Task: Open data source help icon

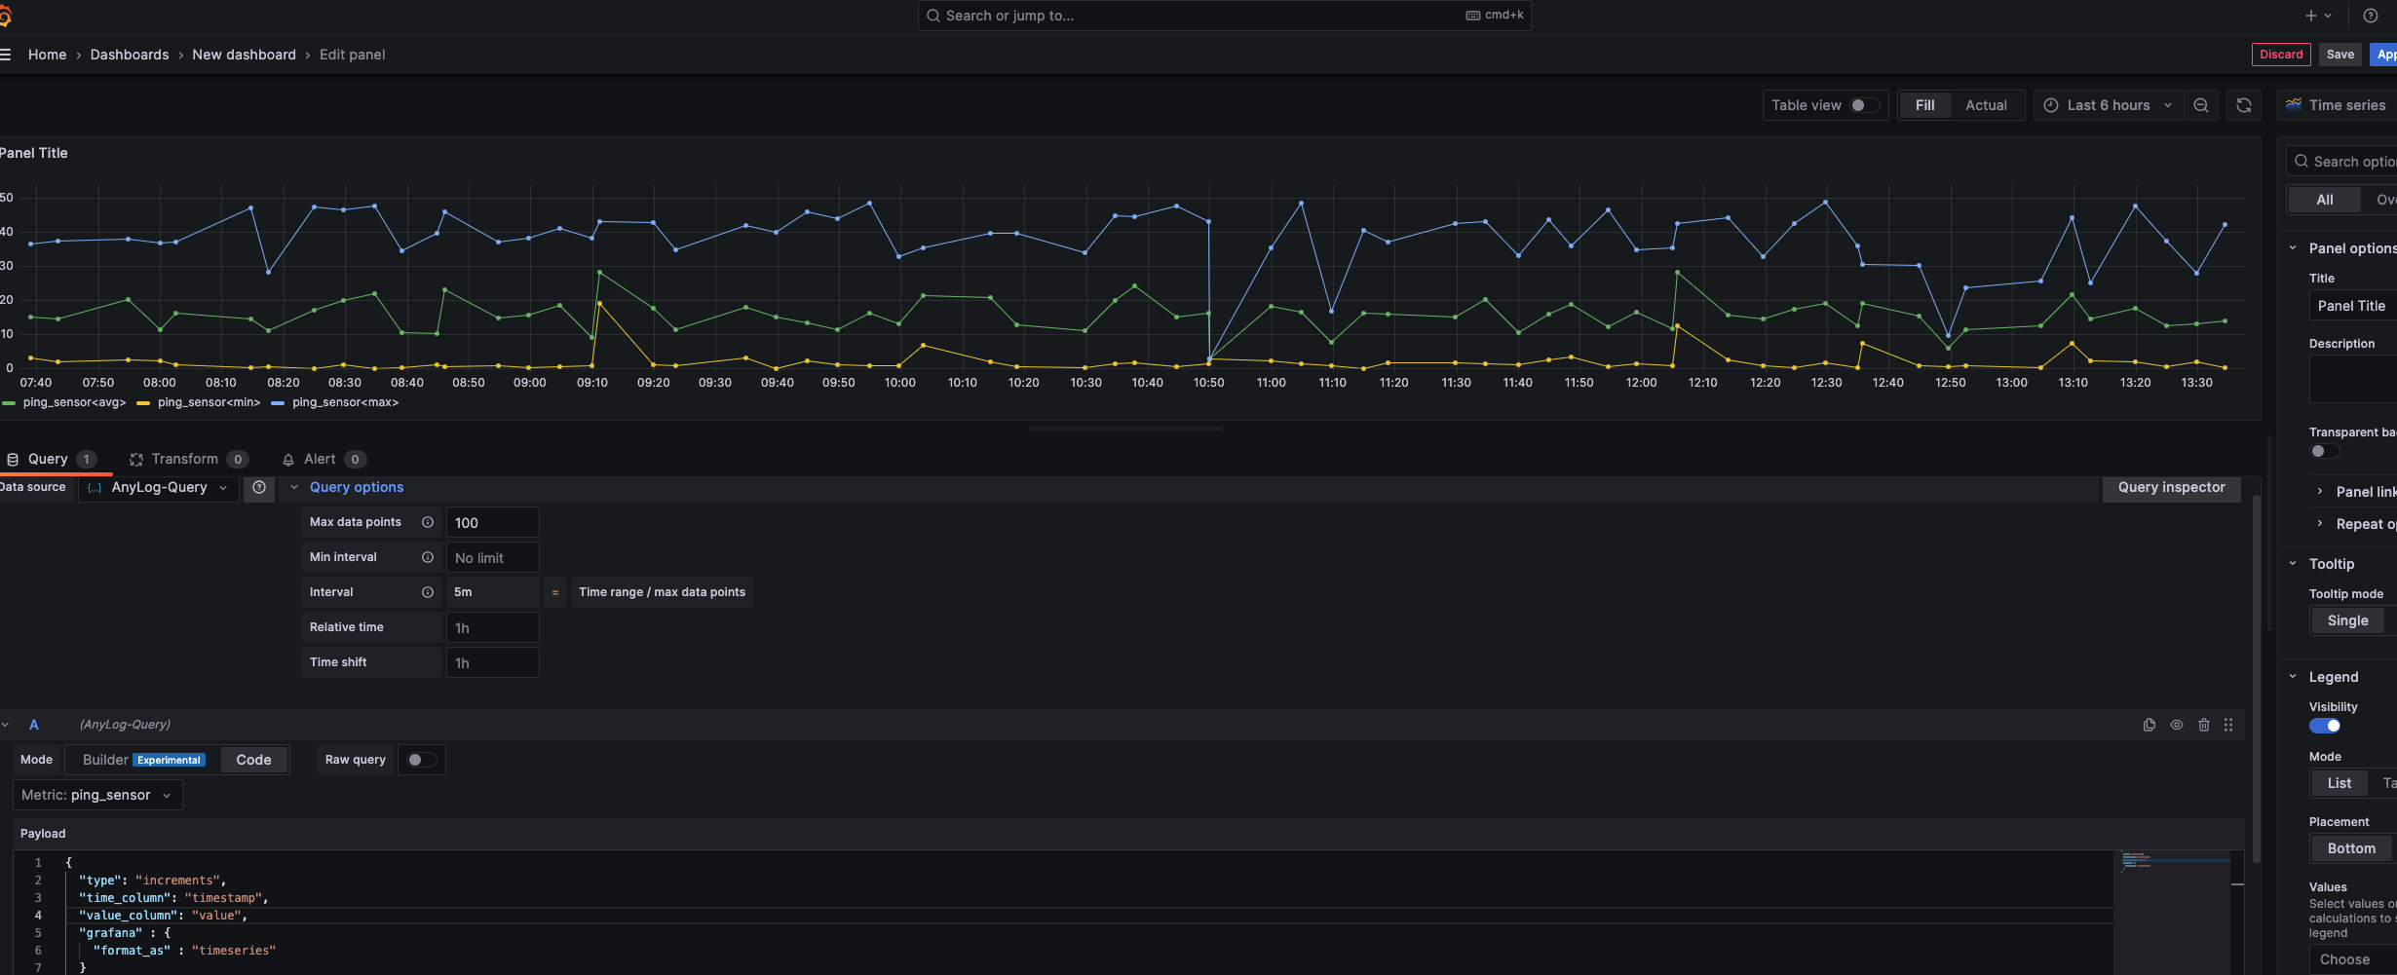Action: (259, 487)
